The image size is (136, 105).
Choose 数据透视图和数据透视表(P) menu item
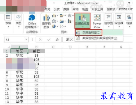[x=99, y=38]
